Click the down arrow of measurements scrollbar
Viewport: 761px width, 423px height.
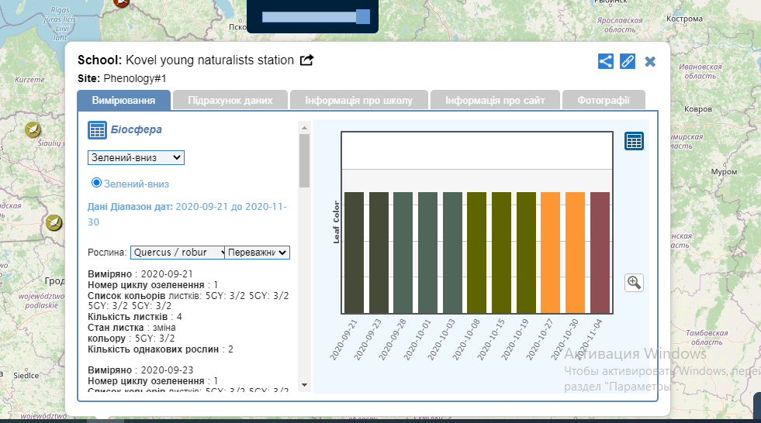[304, 384]
